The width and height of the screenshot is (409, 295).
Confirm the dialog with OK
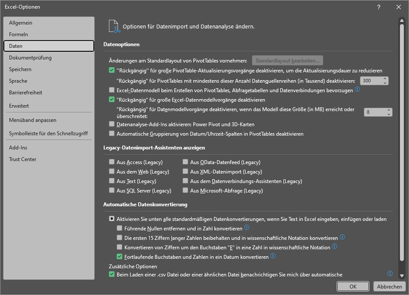point(353,286)
